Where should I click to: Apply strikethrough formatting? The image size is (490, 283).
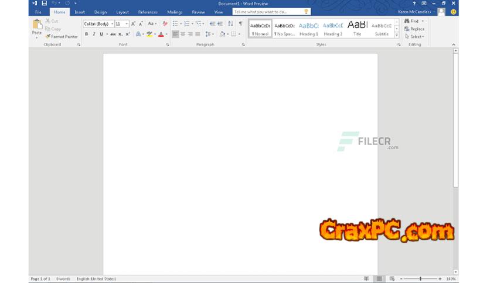tap(113, 34)
